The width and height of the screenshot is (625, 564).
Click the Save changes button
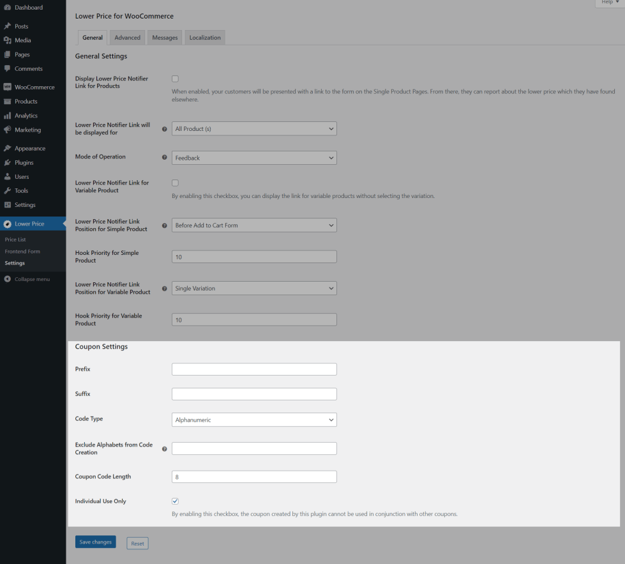click(x=96, y=542)
